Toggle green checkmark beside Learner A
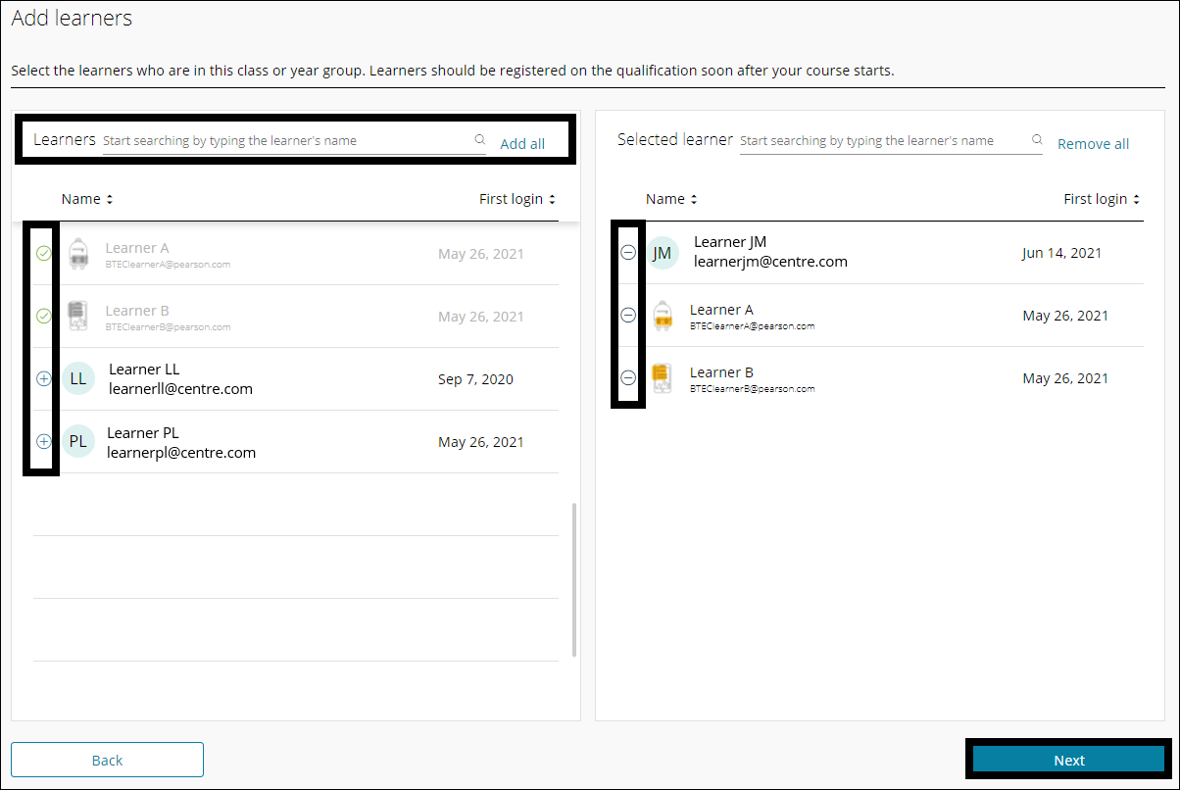Screen dimensions: 1180x790 [43, 254]
